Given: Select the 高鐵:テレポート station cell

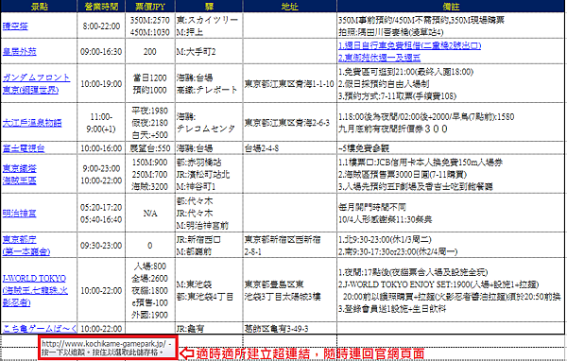Looking at the screenshot, I should [x=209, y=83].
